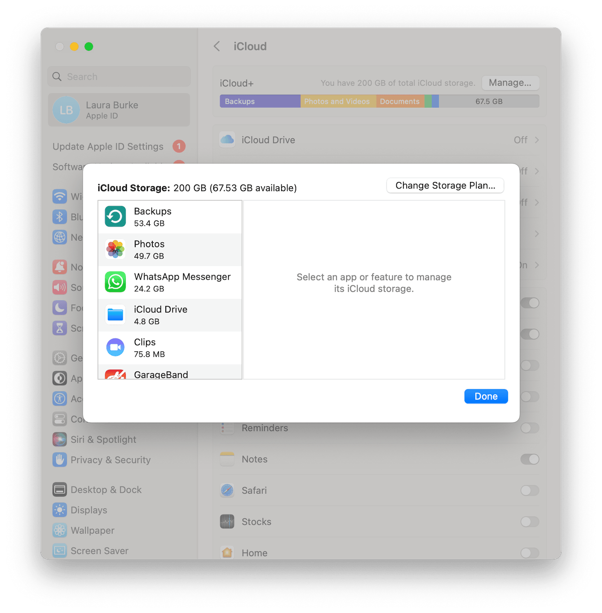Click the Backups segment in storage bar
The height and width of the screenshot is (613, 602).
click(260, 101)
